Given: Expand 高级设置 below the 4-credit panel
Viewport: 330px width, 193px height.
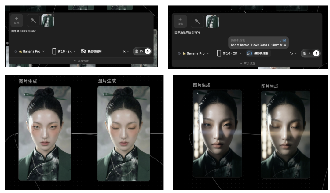Looking at the screenshot, I should [246, 63].
